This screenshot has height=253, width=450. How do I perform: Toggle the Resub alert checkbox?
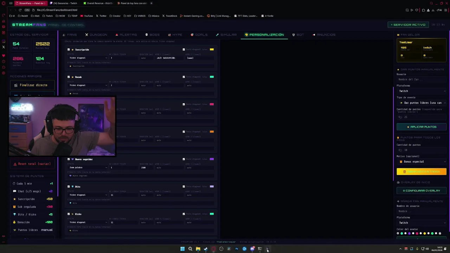click(69, 77)
